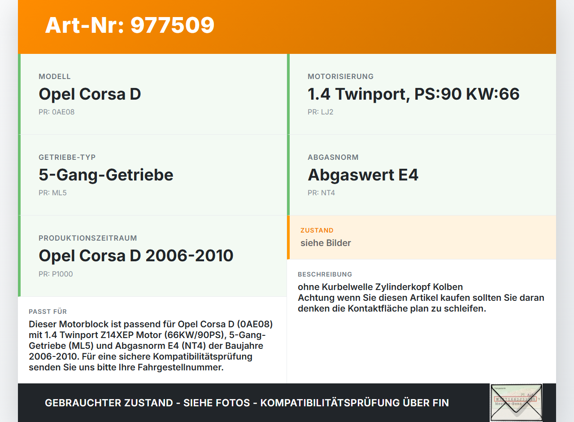Click 'siehe Bilder' in the Zustand section
Viewport: 574px width, 422px height.
[325, 243]
